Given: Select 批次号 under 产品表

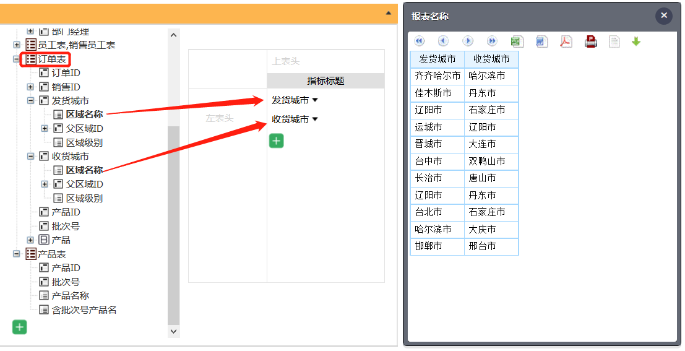Looking at the screenshot, I should pyautogui.click(x=66, y=282).
